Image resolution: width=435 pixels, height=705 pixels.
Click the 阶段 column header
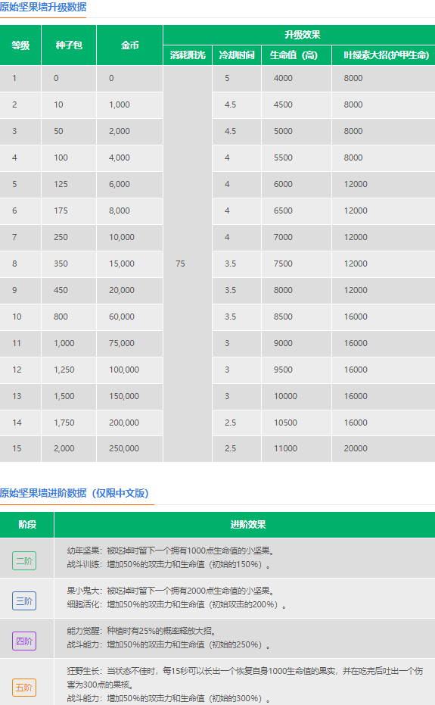tap(27, 524)
